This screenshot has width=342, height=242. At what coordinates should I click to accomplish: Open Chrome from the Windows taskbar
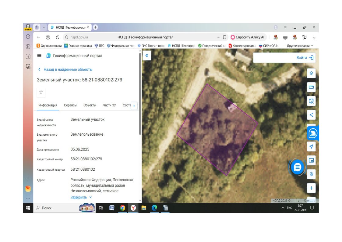[x=123, y=208]
